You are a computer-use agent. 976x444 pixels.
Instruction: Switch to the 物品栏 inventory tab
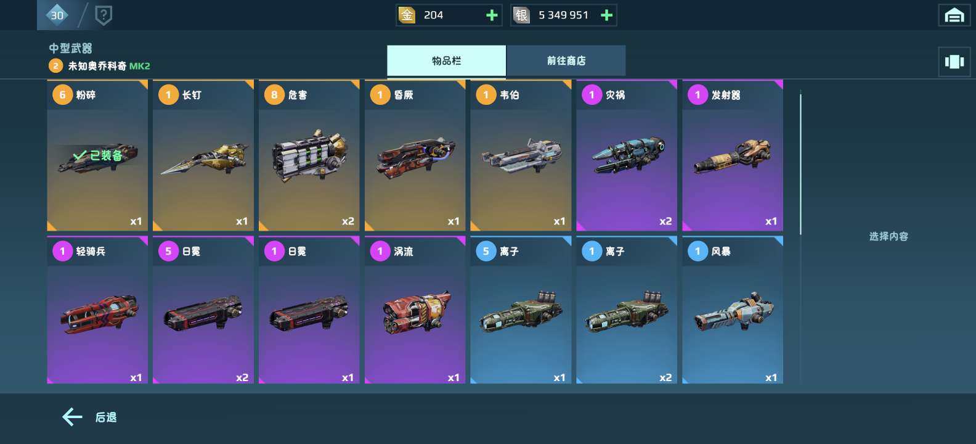click(446, 60)
